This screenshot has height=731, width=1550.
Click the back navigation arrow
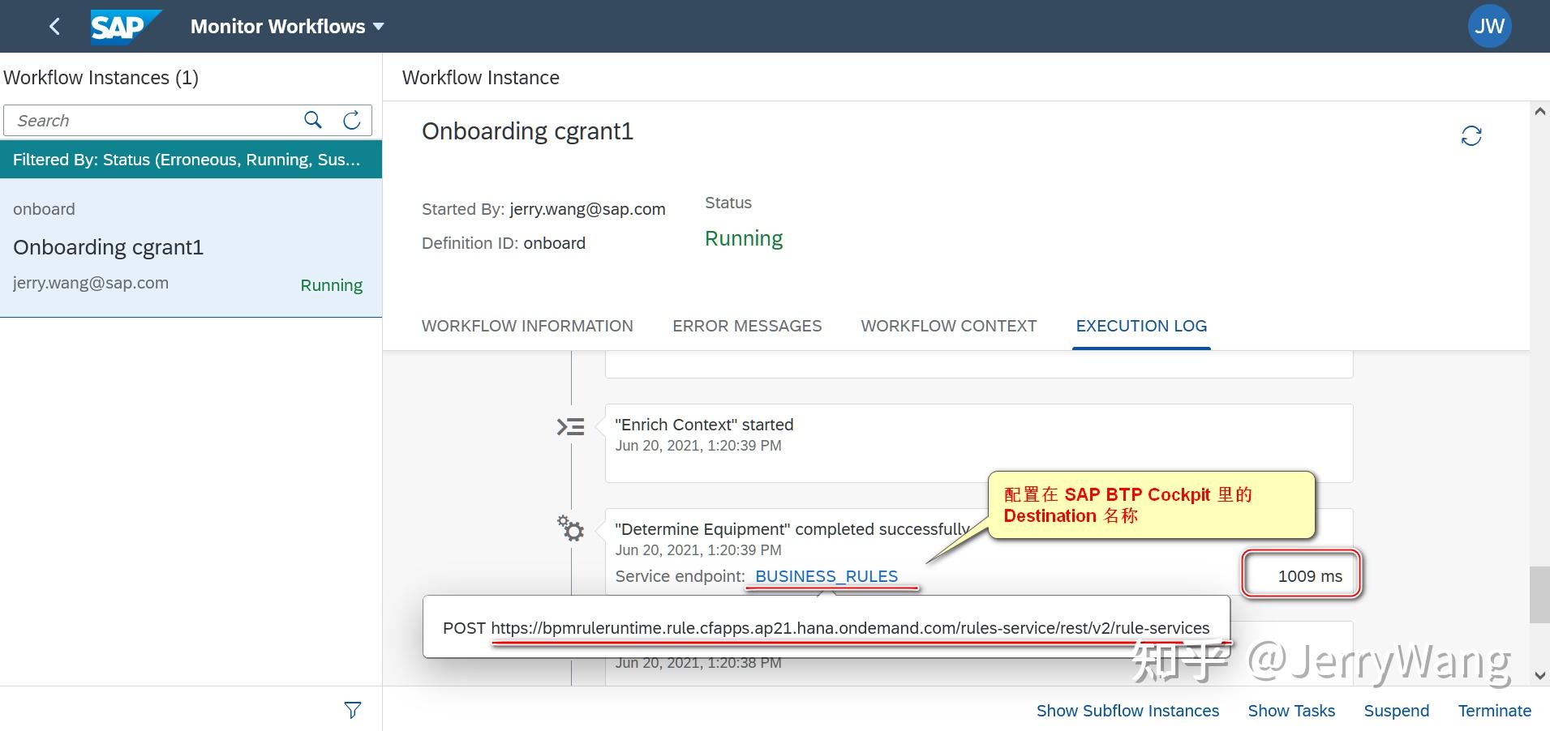click(x=54, y=26)
